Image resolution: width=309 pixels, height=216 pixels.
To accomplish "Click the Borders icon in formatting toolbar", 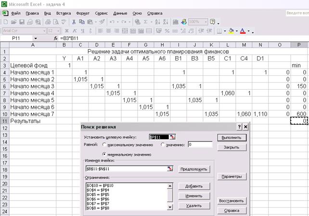I will click(219, 31).
